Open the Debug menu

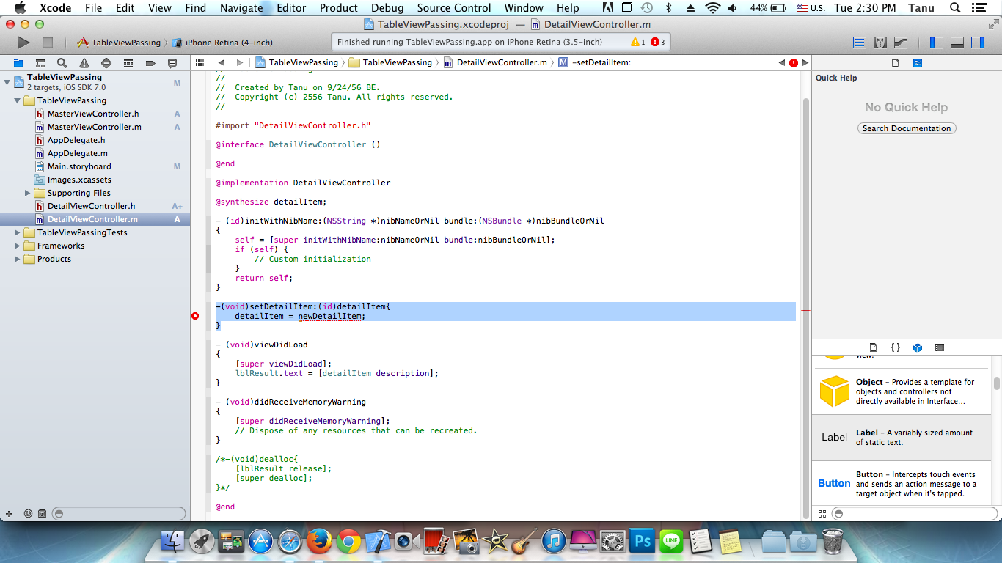tap(387, 8)
